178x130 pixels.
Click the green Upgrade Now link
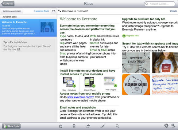point(133,36)
